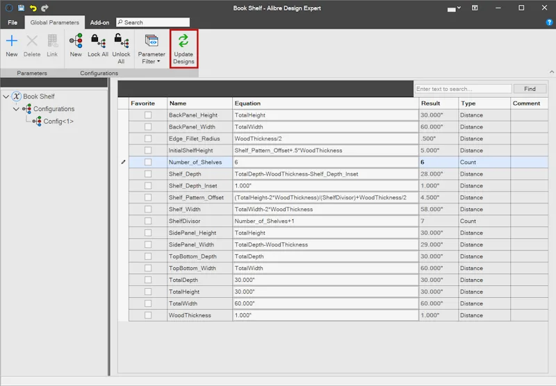Click the Shelf_Depth_Inset equation cell
The width and height of the screenshot is (556, 386).
pyautogui.click(x=325, y=185)
